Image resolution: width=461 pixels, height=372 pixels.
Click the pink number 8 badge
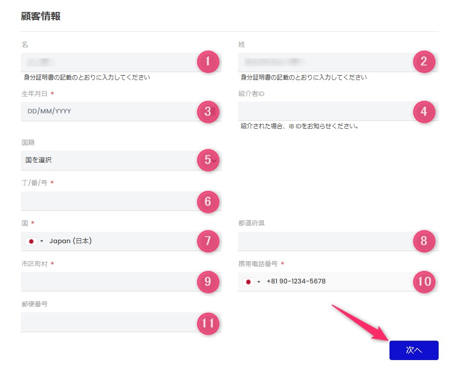(424, 241)
